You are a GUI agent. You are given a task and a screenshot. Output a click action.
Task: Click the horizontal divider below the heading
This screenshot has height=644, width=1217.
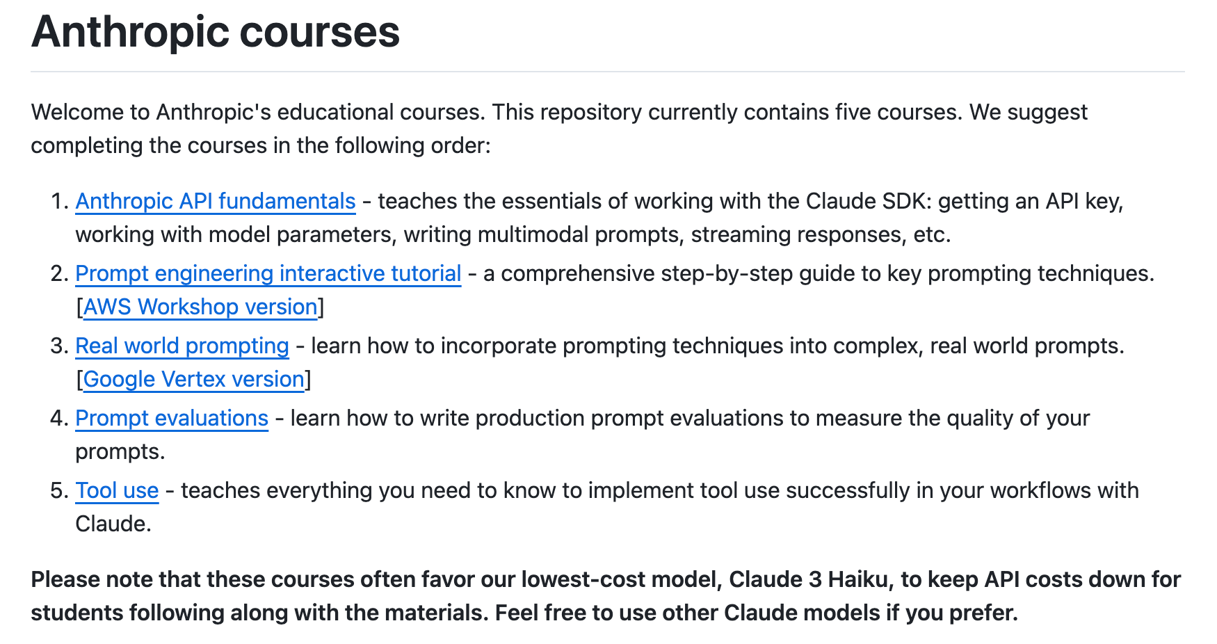[x=607, y=72]
